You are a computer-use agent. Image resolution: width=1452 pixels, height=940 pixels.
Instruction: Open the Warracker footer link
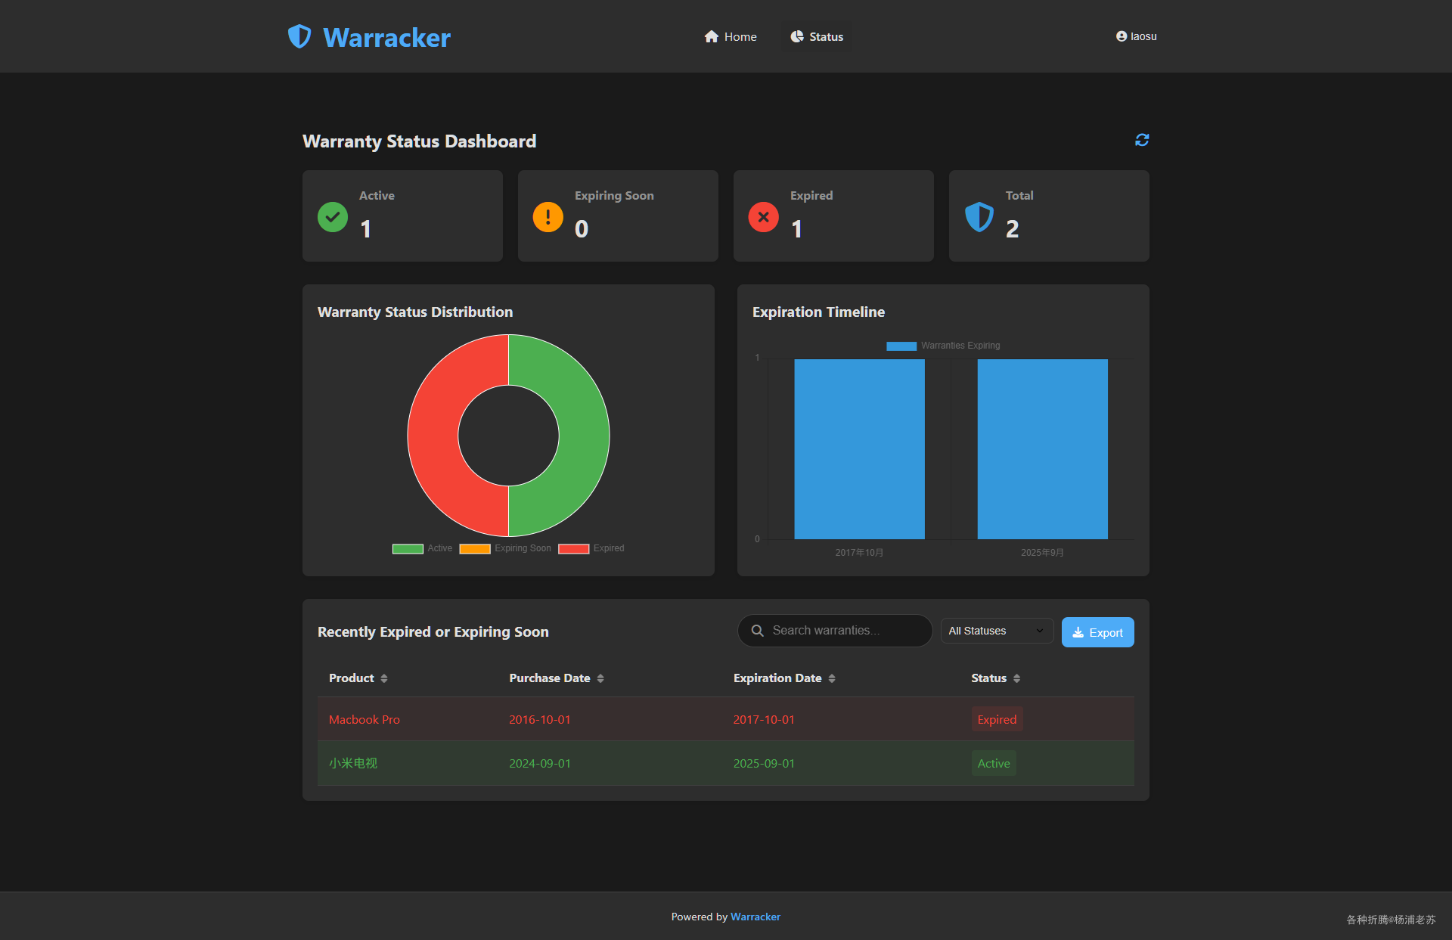pyautogui.click(x=755, y=917)
